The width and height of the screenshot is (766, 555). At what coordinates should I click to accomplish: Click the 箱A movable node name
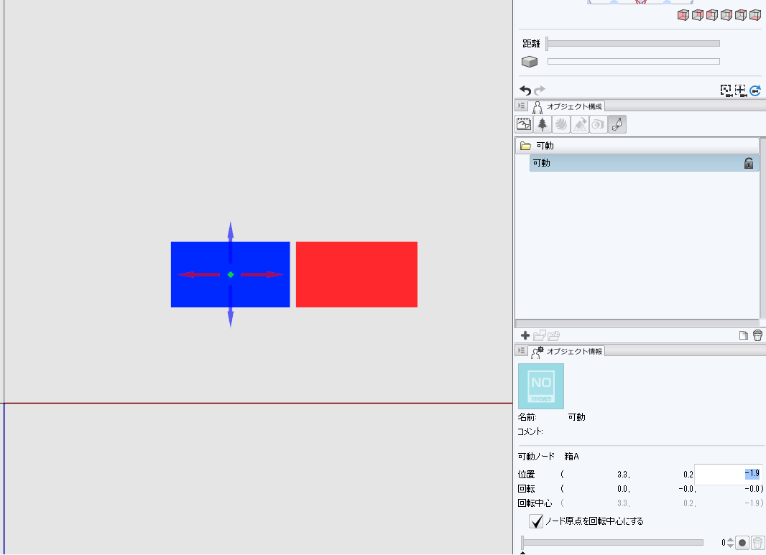point(571,457)
